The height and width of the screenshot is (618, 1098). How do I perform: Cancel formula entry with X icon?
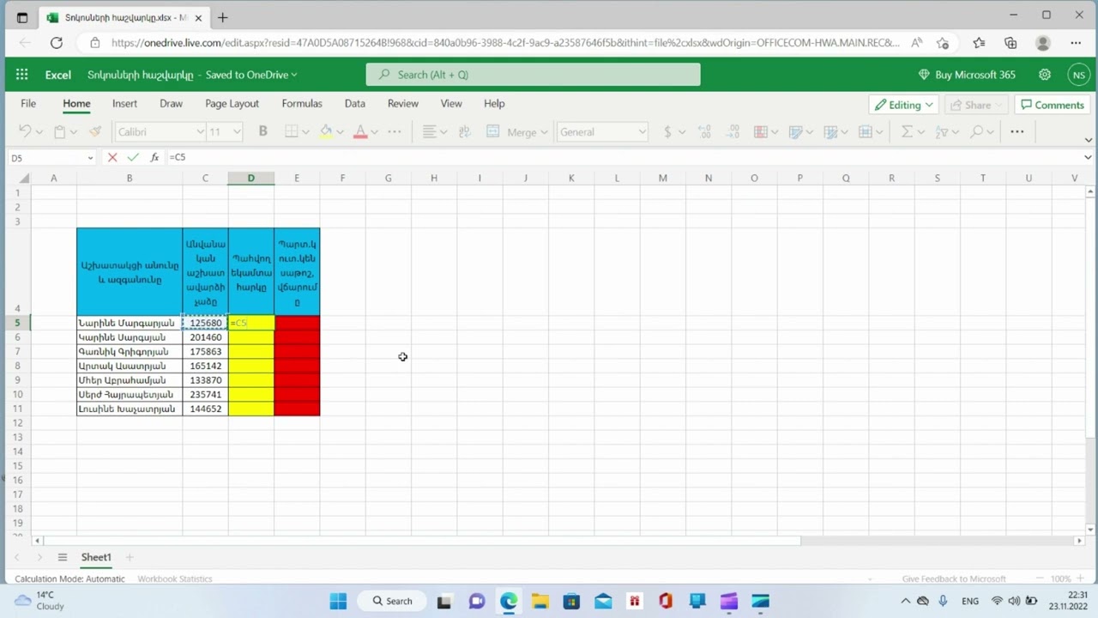click(x=112, y=157)
